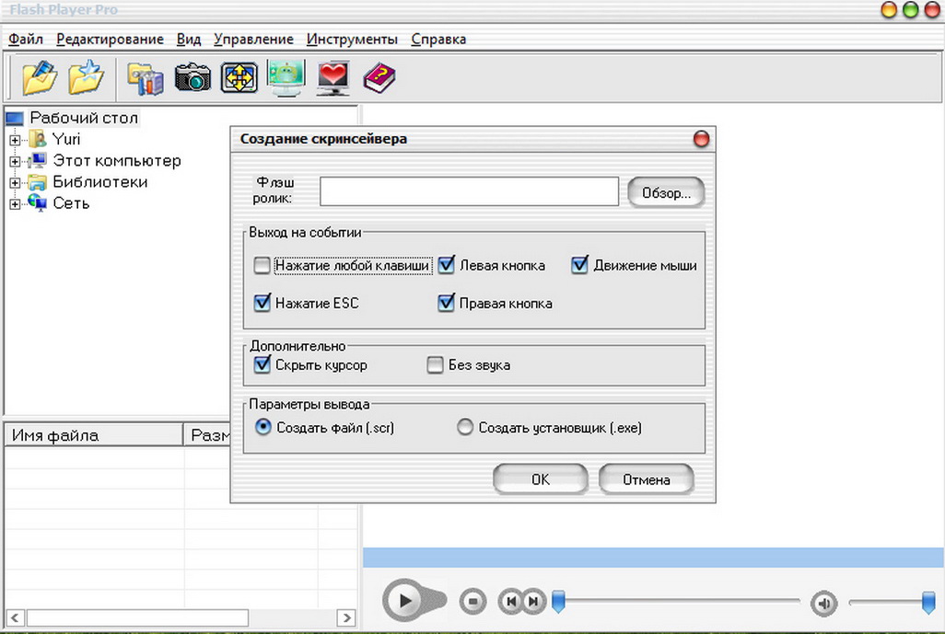Sort by the Имя файла column header
Image resolution: width=945 pixels, height=634 pixels.
(x=93, y=434)
